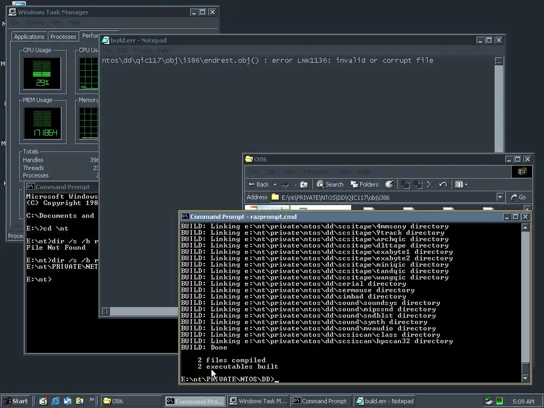The image size is (544, 408).
Task: Expand hidden quick launch items chevron
Action: pyautogui.click(x=91, y=399)
